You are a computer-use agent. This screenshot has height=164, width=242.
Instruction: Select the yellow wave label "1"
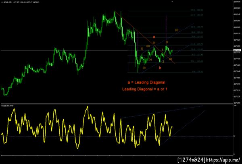163,50
